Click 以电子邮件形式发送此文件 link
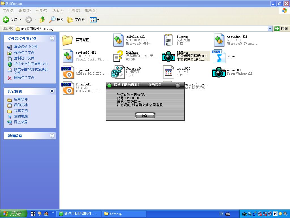The height and width of the screenshot is (218, 290). [31, 71]
